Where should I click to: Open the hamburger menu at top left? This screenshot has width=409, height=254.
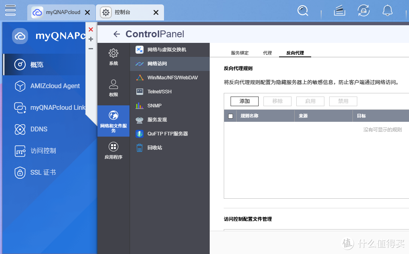11,10
